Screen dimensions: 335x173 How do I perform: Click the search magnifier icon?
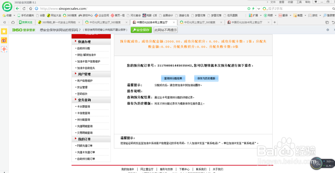(333, 9)
